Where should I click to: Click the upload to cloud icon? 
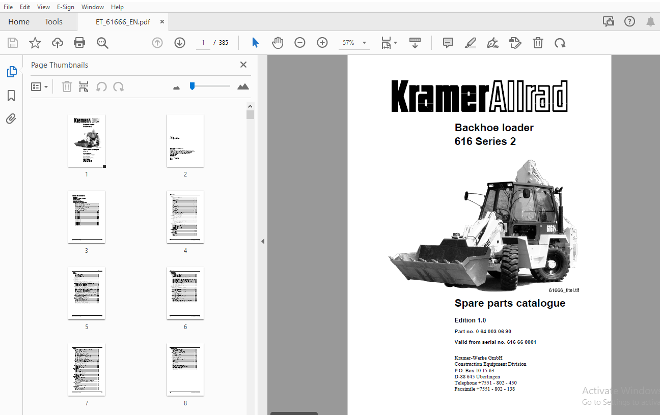click(x=58, y=43)
